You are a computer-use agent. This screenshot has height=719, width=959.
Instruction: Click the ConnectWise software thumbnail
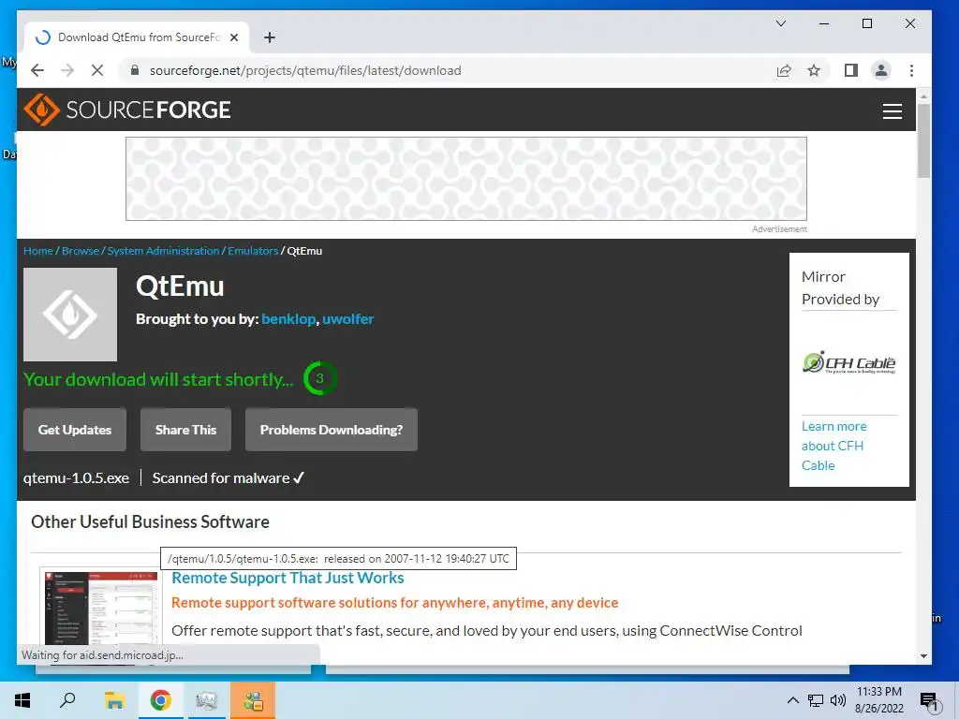click(x=101, y=608)
